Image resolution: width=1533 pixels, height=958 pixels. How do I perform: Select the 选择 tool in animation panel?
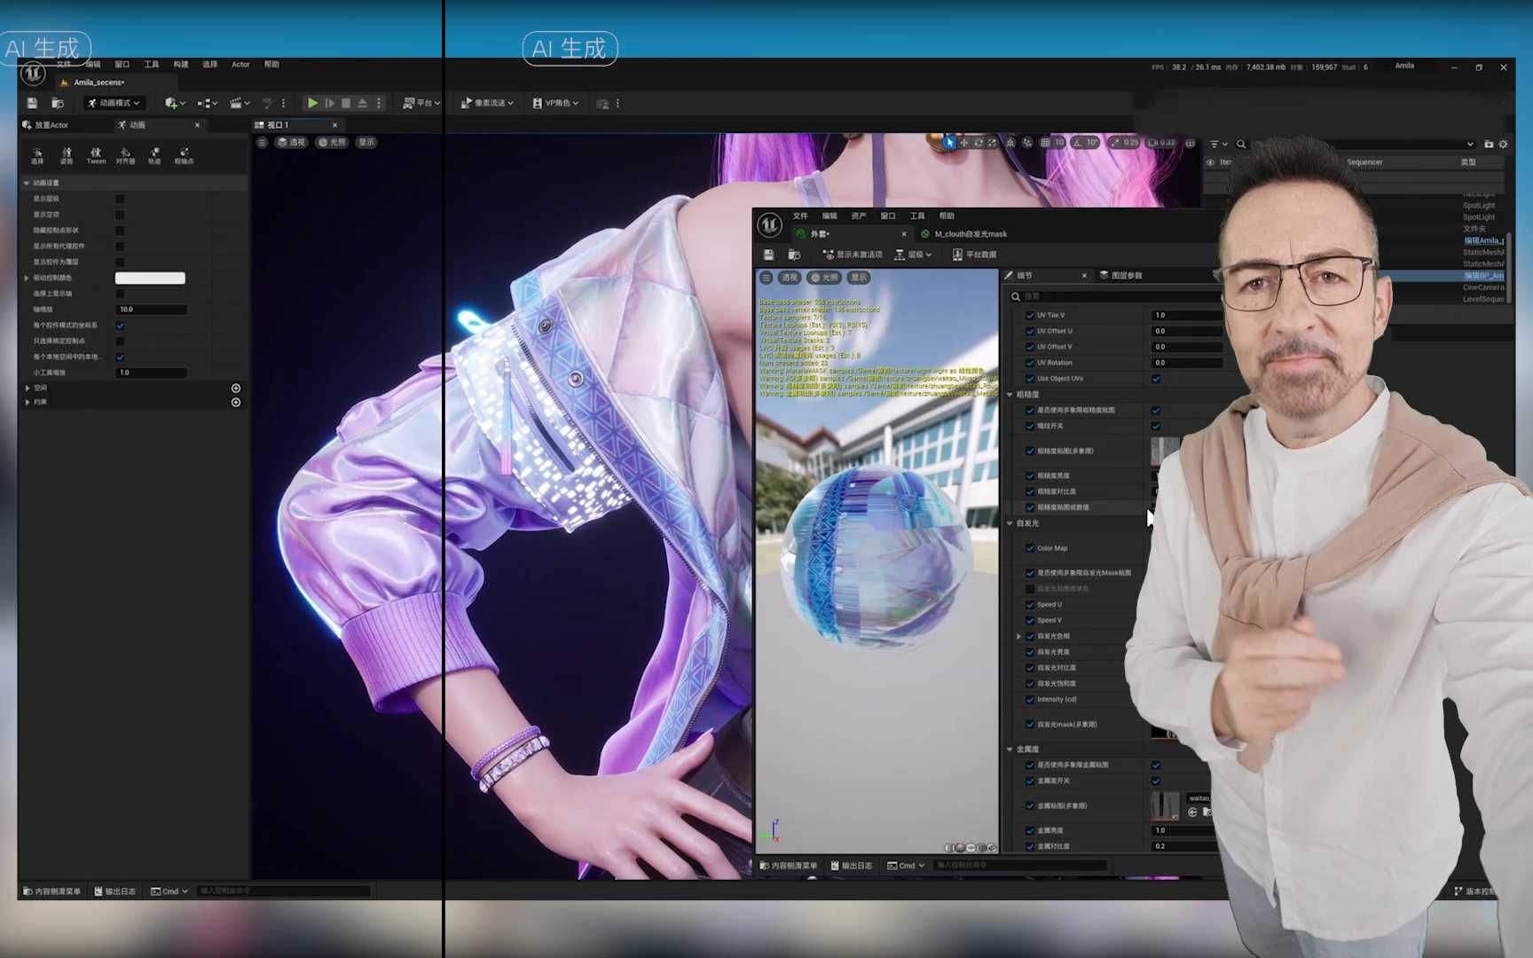click(x=37, y=156)
